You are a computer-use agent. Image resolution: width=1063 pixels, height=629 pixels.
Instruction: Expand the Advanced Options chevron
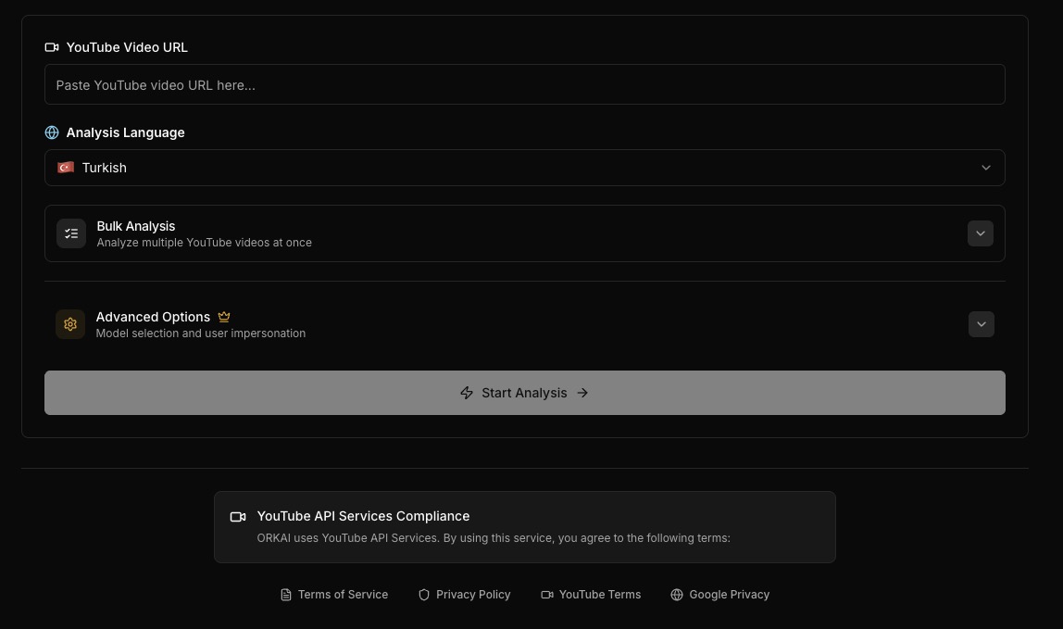(981, 324)
